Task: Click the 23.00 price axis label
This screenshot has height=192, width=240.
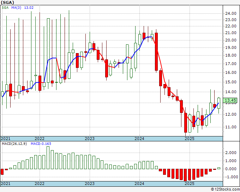Action: tap(231, 20)
